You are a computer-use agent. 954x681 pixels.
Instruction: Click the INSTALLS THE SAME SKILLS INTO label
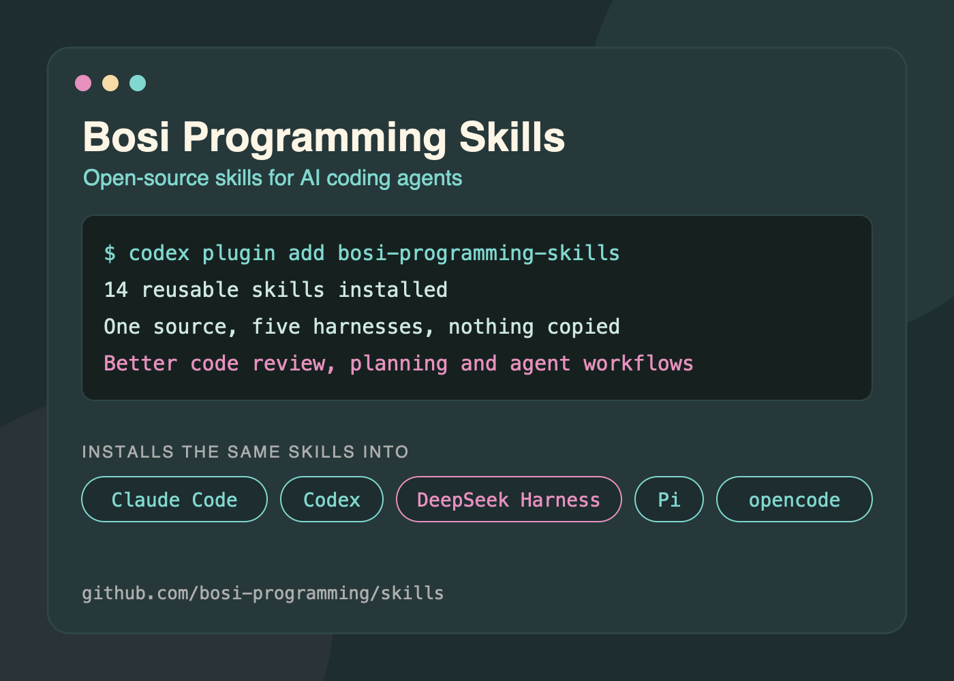[x=245, y=452]
